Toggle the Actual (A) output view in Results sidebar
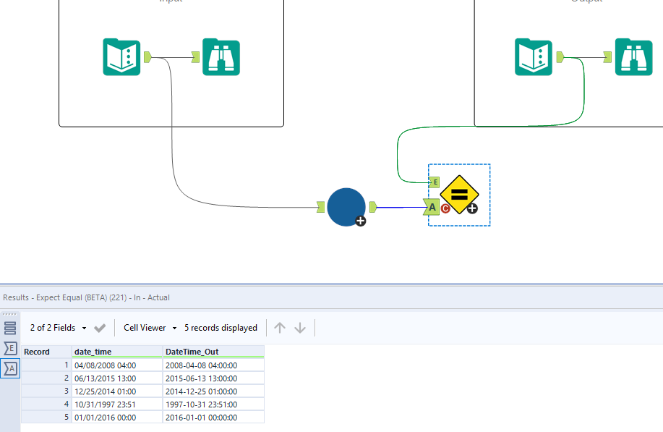The image size is (663, 432). pyautogui.click(x=9, y=369)
